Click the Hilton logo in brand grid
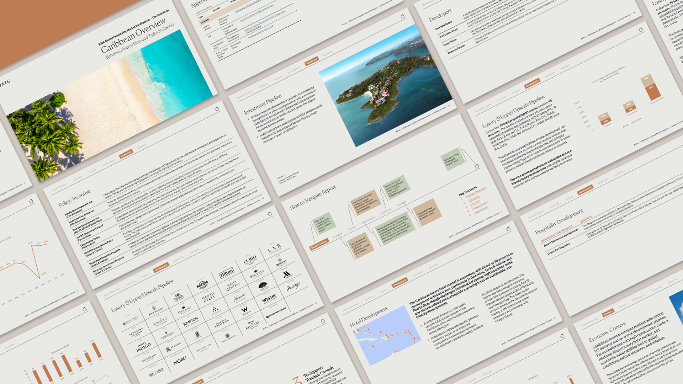This screenshot has width=683, height=384. (x=227, y=273)
